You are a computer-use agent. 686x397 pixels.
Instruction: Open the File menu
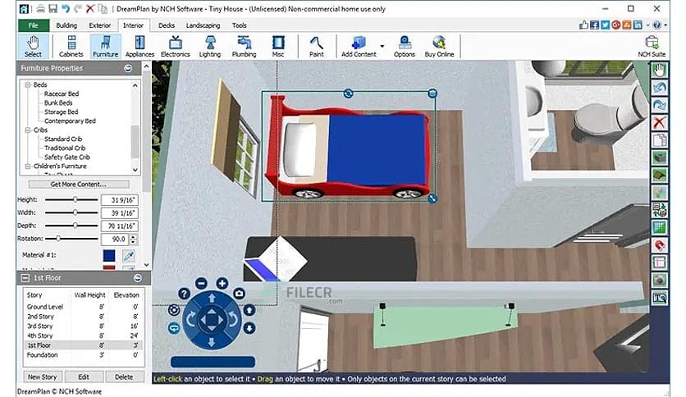coord(34,25)
